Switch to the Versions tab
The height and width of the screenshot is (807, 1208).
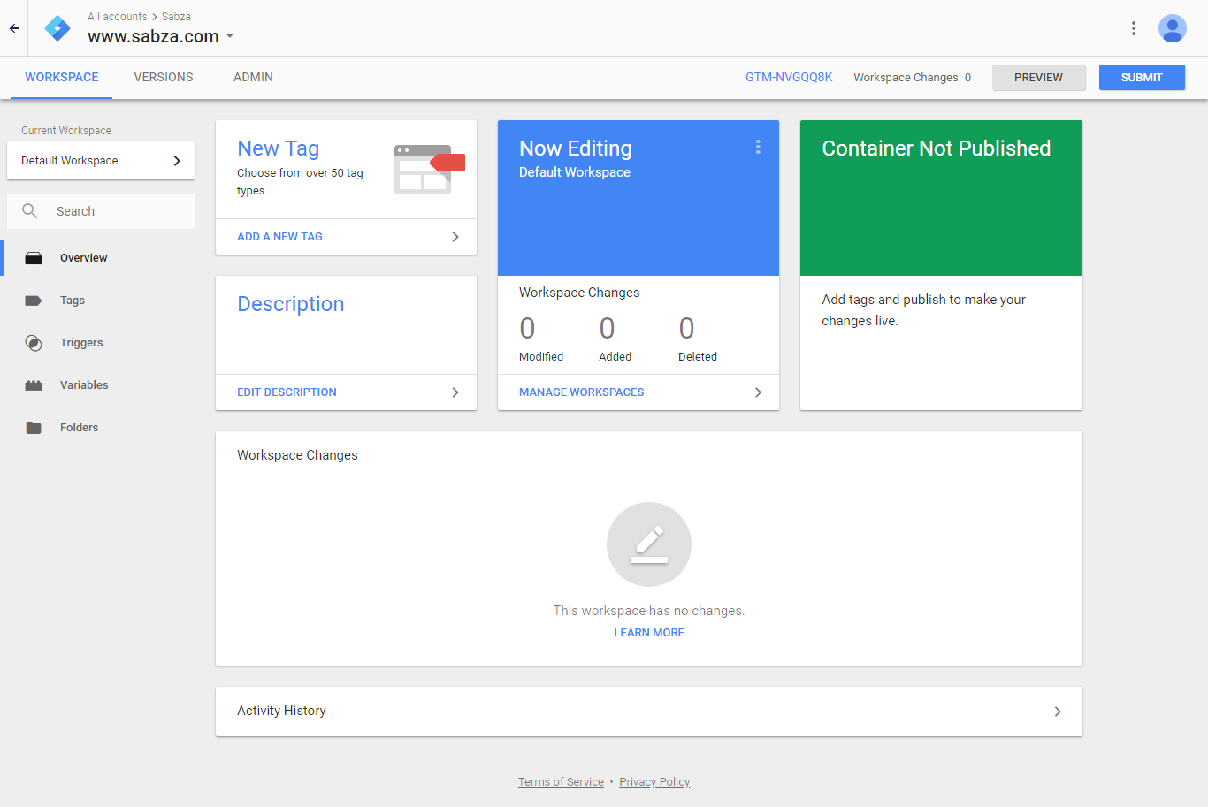click(164, 78)
